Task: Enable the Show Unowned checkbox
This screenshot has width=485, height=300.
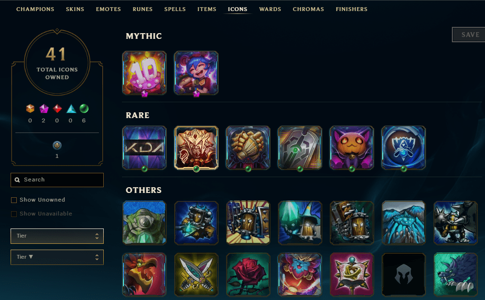Action: click(x=14, y=200)
